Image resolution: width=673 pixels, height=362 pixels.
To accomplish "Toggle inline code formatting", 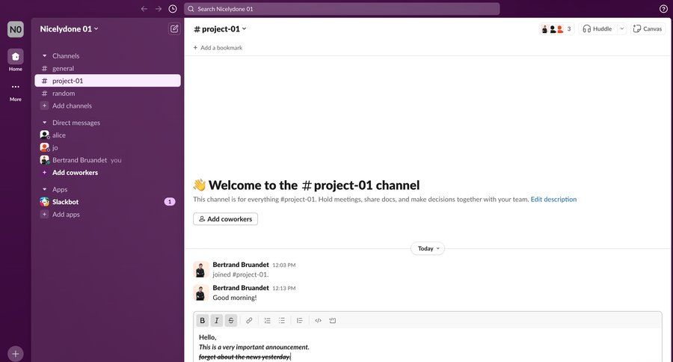I will click(318, 320).
